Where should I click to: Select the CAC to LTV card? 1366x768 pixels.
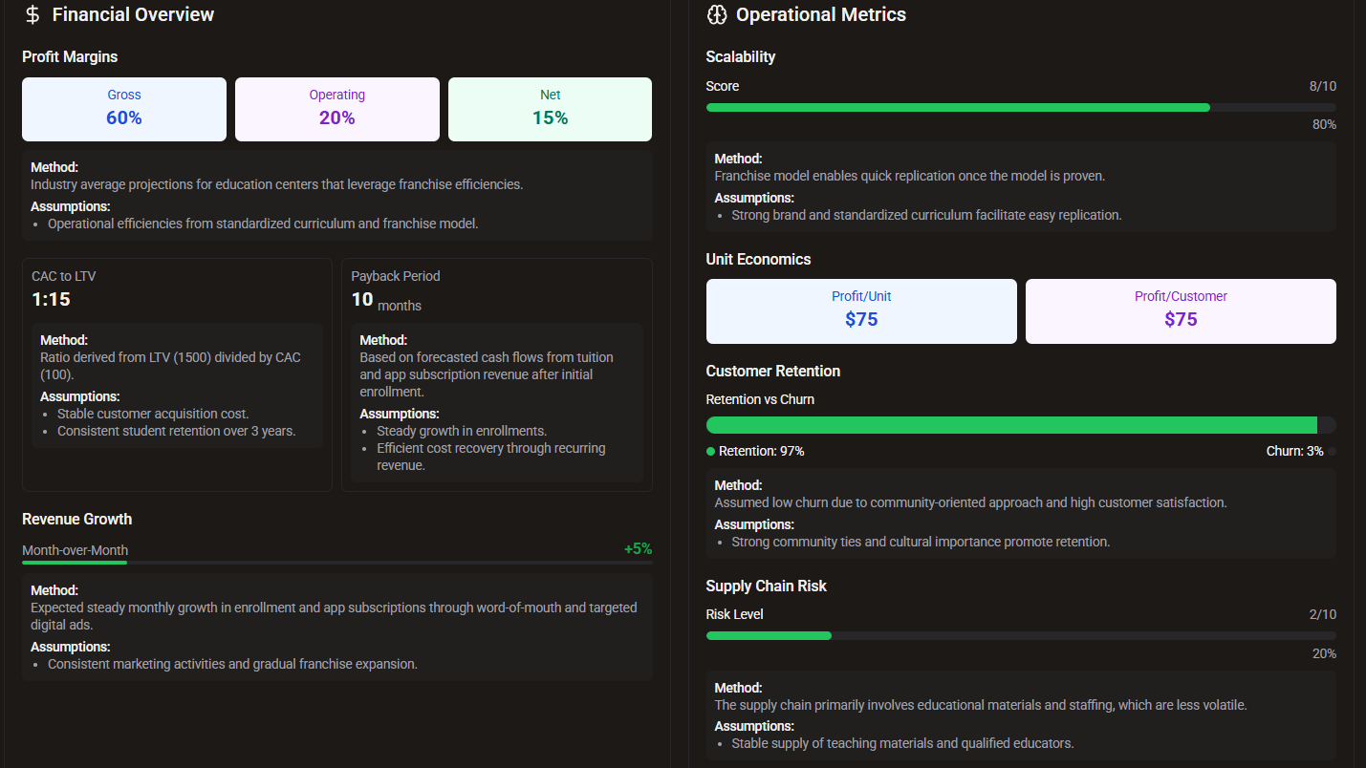coord(177,373)
